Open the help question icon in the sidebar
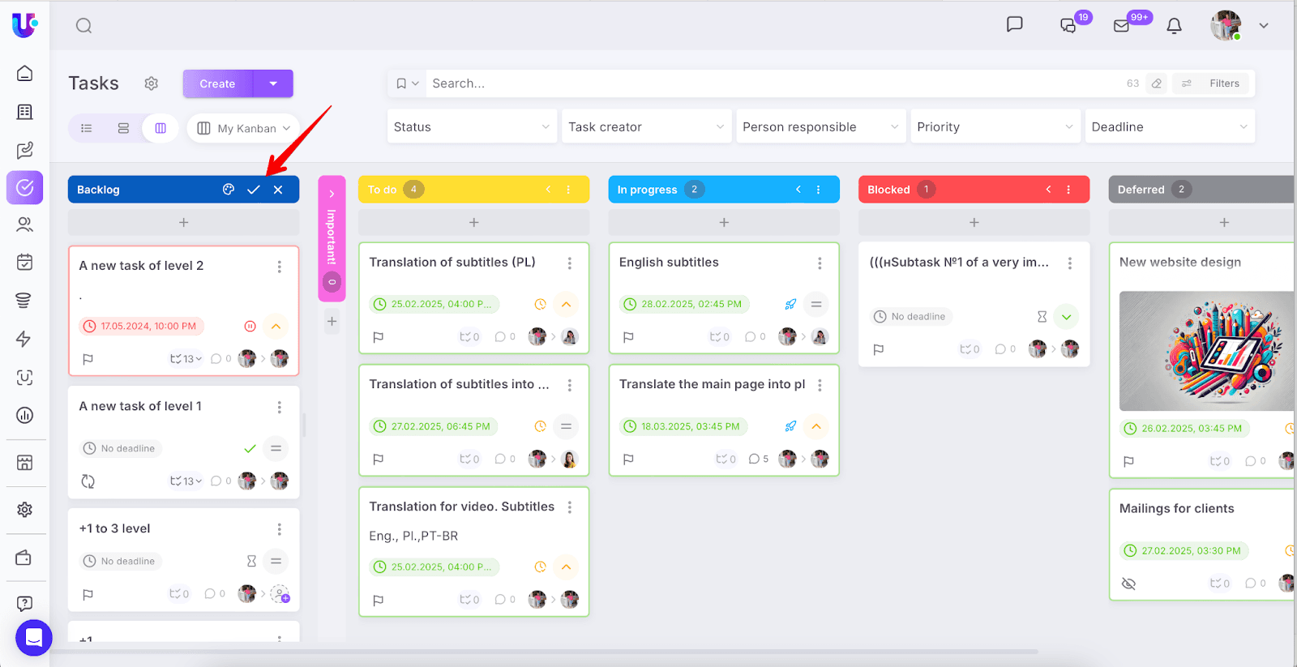 25,603
